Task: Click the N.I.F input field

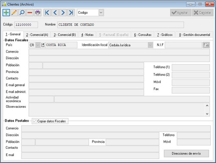Action: tap(183, 45)
